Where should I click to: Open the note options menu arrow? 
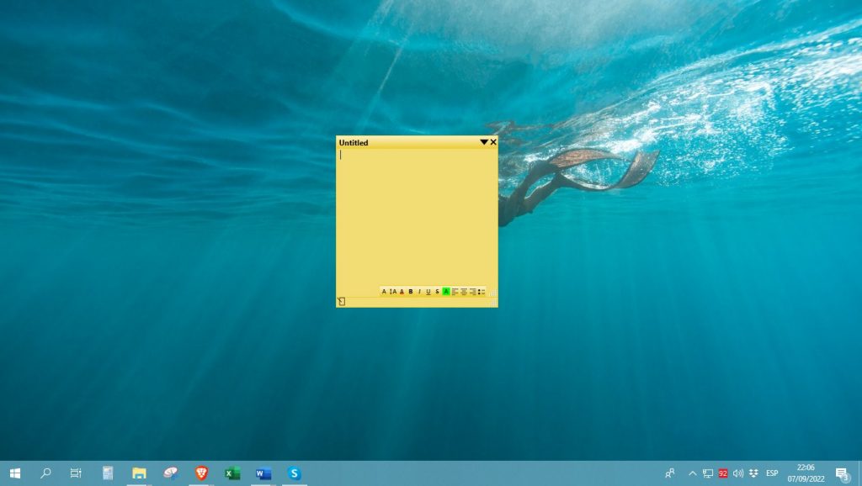[482, 142]
